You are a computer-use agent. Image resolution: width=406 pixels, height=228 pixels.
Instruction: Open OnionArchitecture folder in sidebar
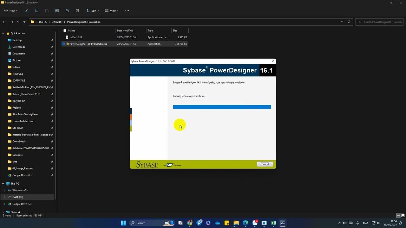[x=23, y=121]
